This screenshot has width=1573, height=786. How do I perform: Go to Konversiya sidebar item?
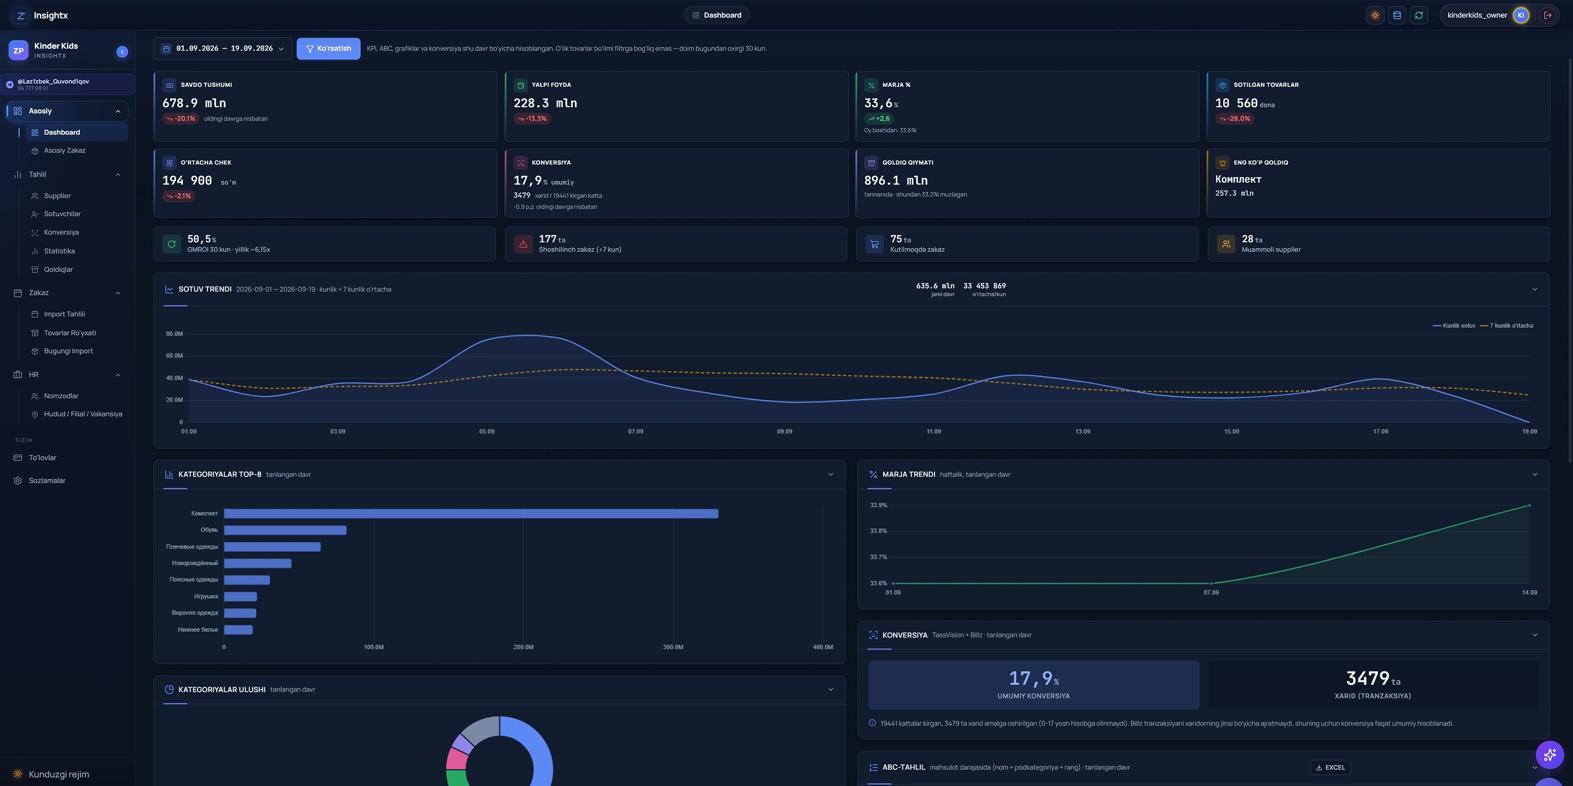point(76,232)
